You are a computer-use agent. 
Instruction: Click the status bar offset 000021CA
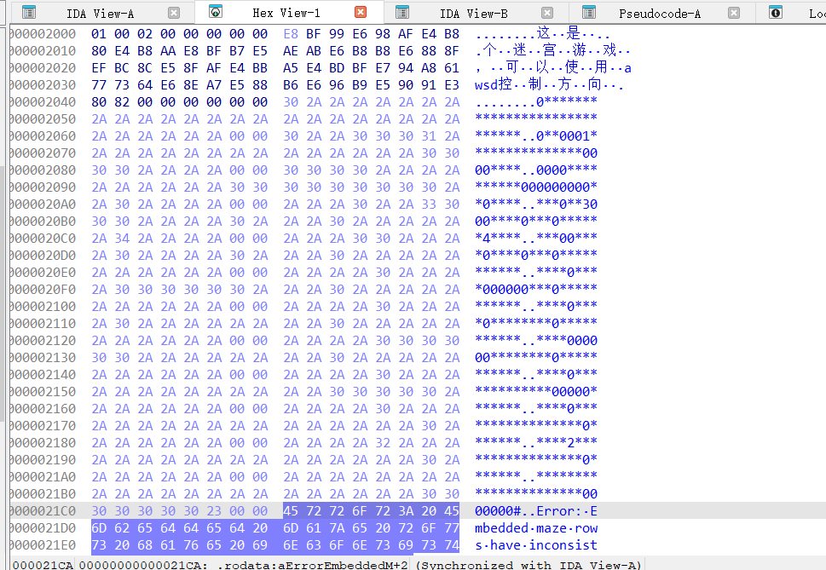43,564
